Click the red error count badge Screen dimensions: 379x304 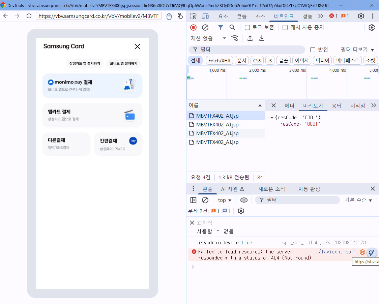(x=333, y=16)
